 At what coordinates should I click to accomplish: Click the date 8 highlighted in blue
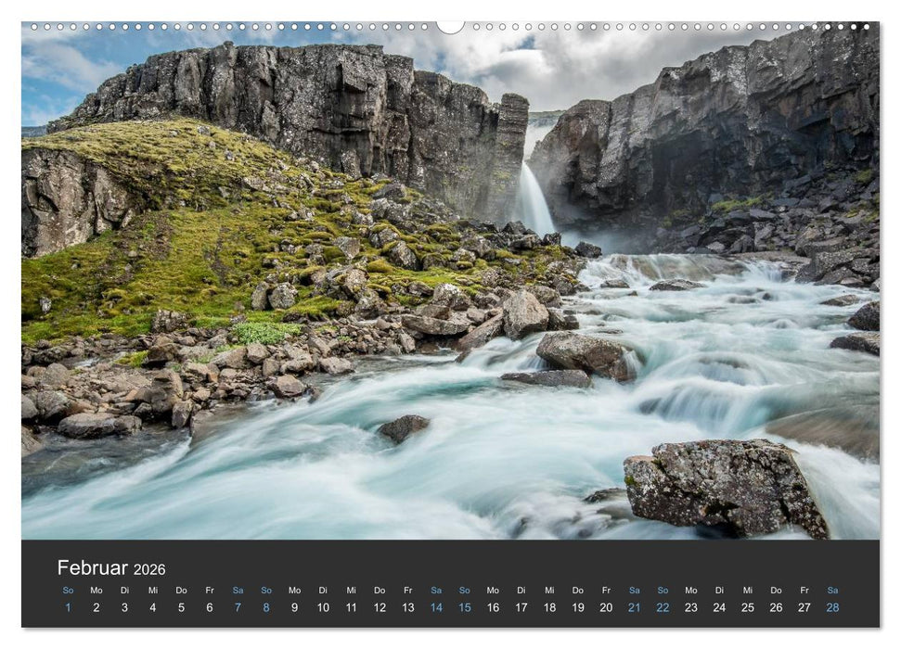[x=266, y=606]
